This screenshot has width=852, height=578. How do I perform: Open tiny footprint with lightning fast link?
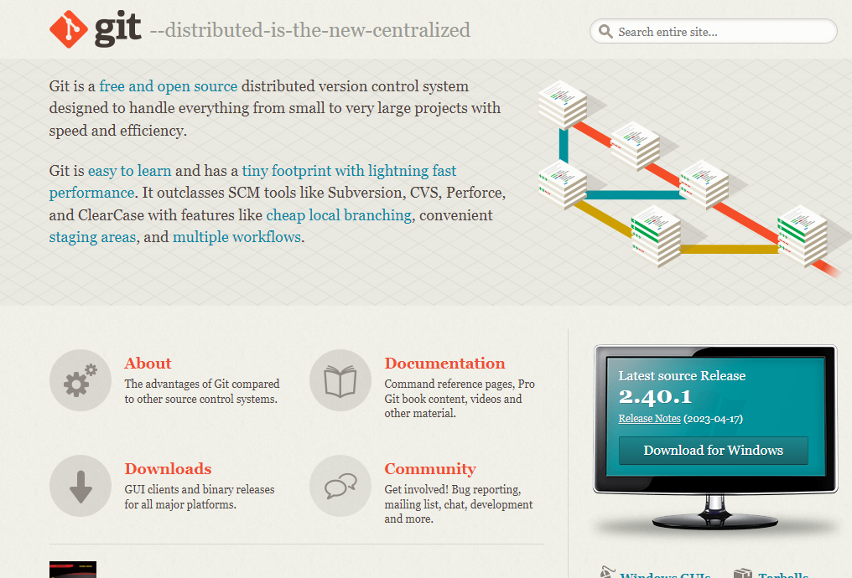tap(349, 171)
